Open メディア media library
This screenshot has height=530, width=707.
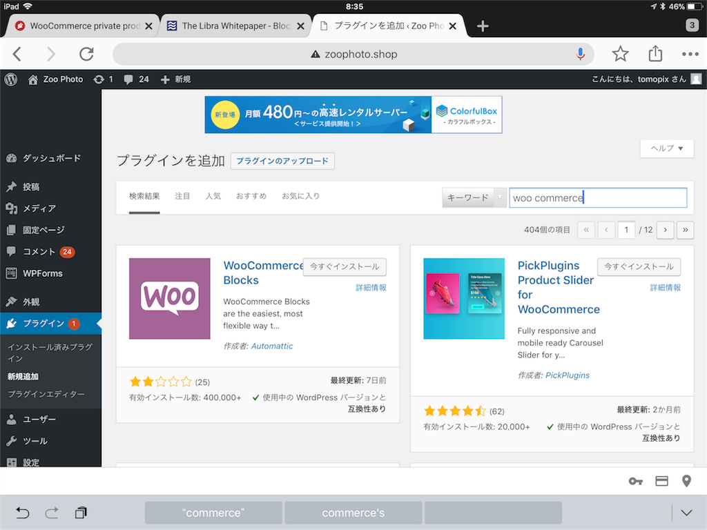(50, 208)
